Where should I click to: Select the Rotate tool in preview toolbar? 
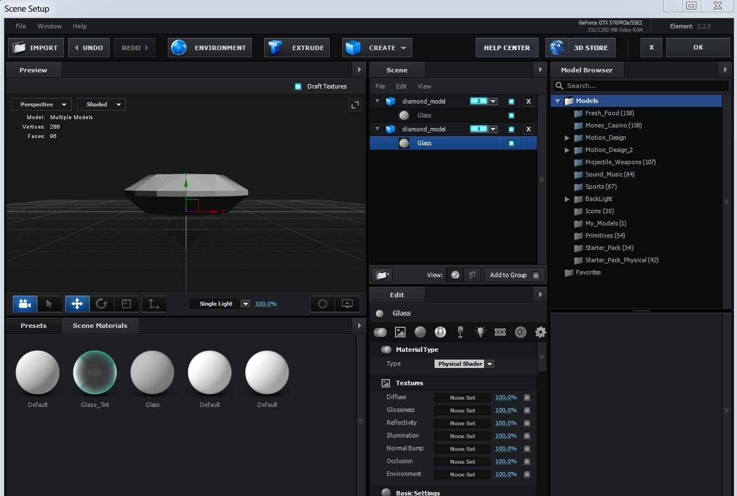click(x=101, y=304)
